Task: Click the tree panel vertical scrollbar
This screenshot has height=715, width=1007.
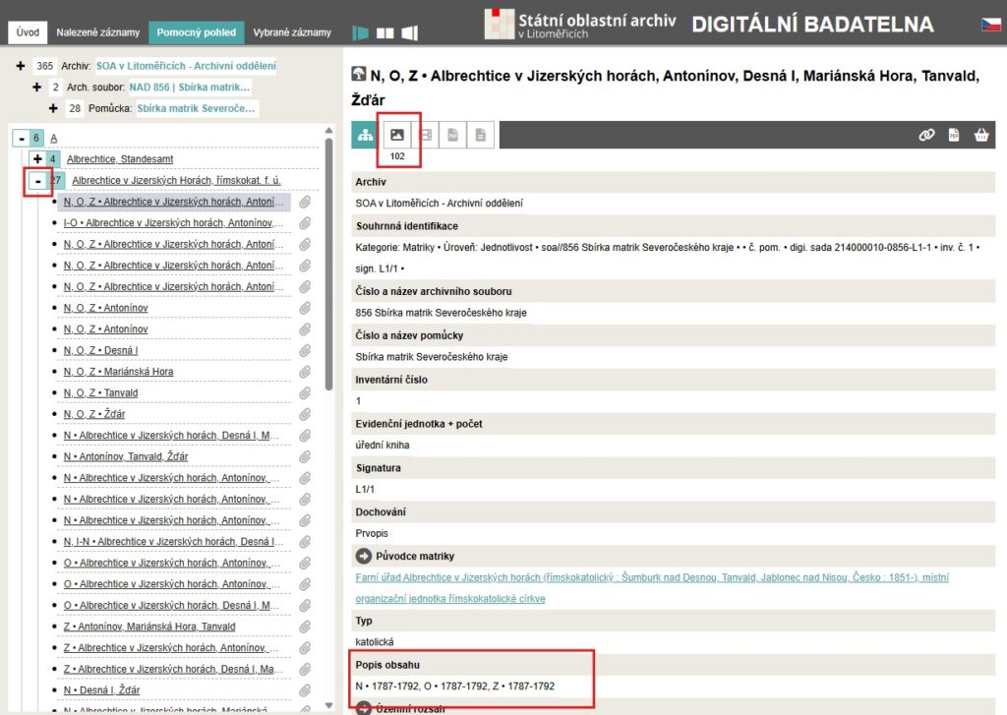Action: click(x=328, y=295)
